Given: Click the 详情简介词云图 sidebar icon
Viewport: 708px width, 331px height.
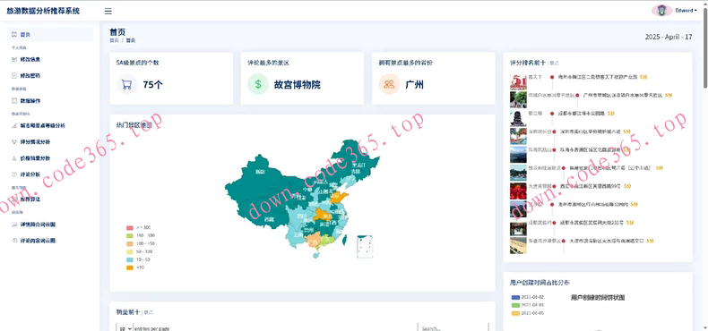Looking at the screenshot, I should (x=14, y=225).
